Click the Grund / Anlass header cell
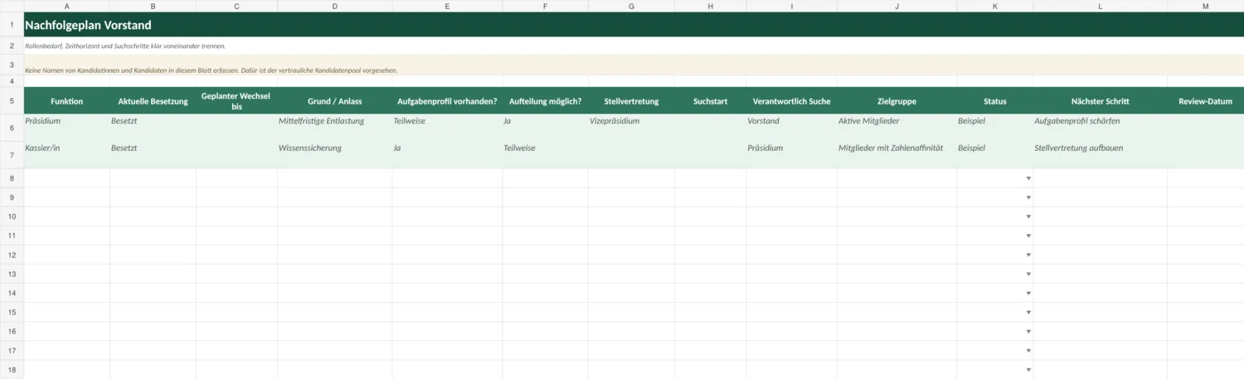This screenshot has height=379, width=1244. 335,101
